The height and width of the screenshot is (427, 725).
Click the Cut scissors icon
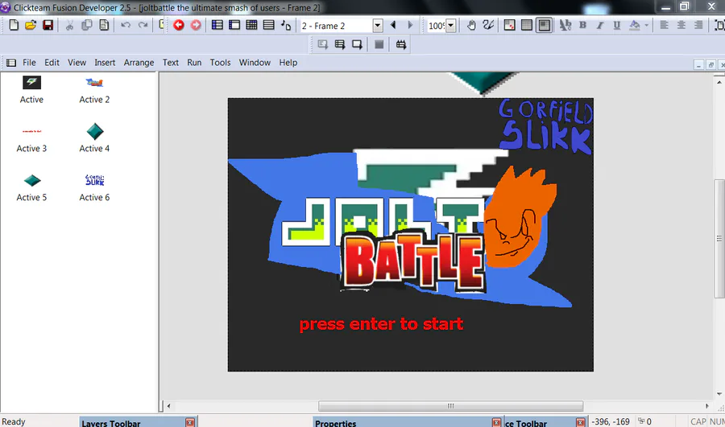coord(69,25)
